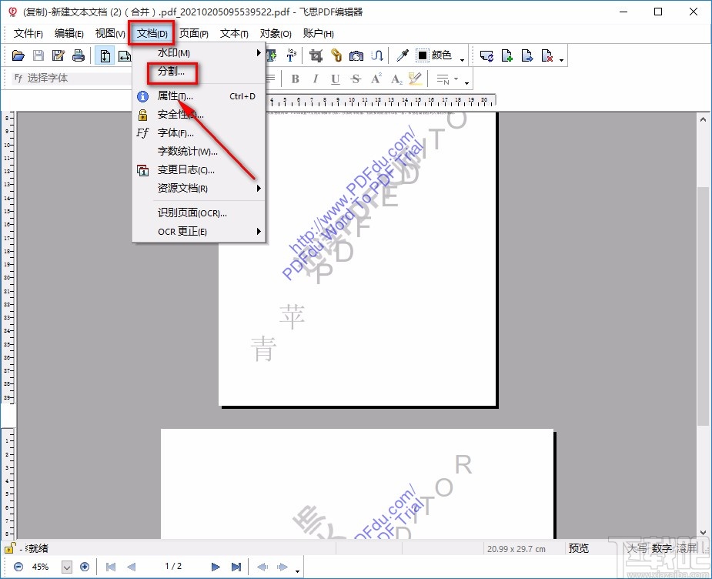Choose 字数统计(W)... menu entry
Viewport: 712px width, 579px height.
(x=199, y=151)
